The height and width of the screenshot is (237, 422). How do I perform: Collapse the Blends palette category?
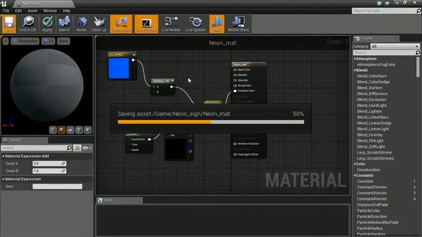pos(355,70)
